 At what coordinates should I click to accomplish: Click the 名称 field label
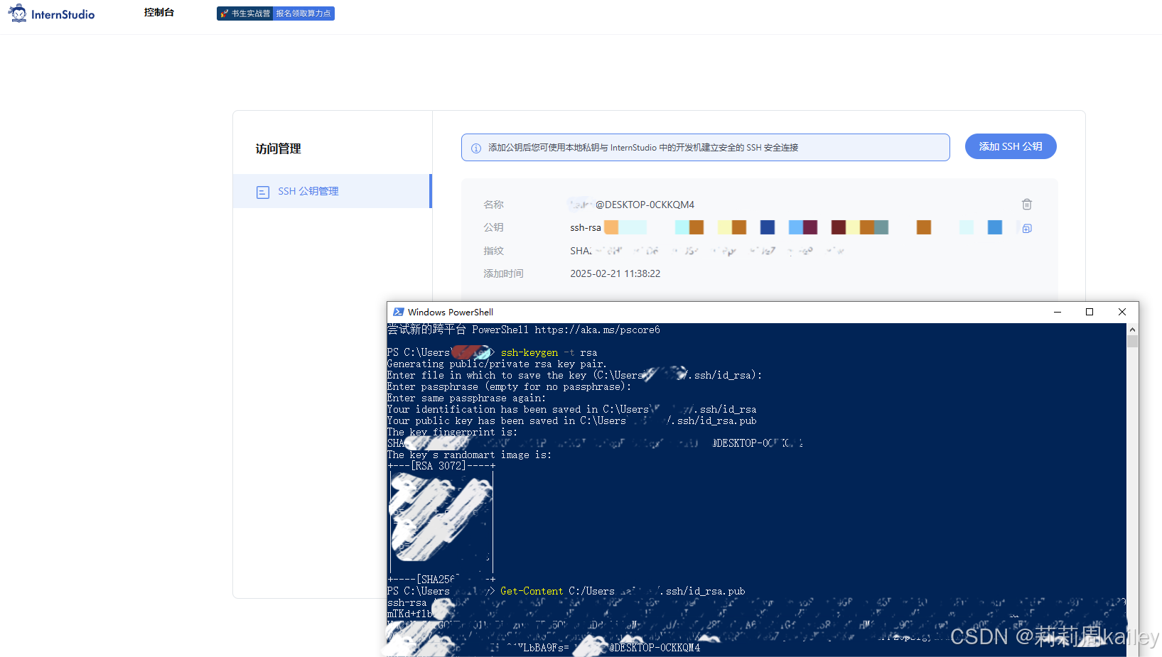493,205
